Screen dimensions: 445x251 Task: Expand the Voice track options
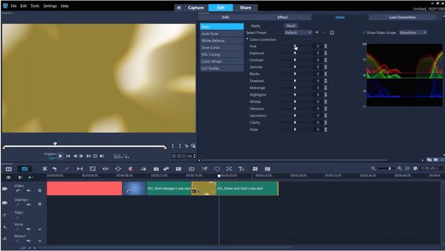coord(40,229)
